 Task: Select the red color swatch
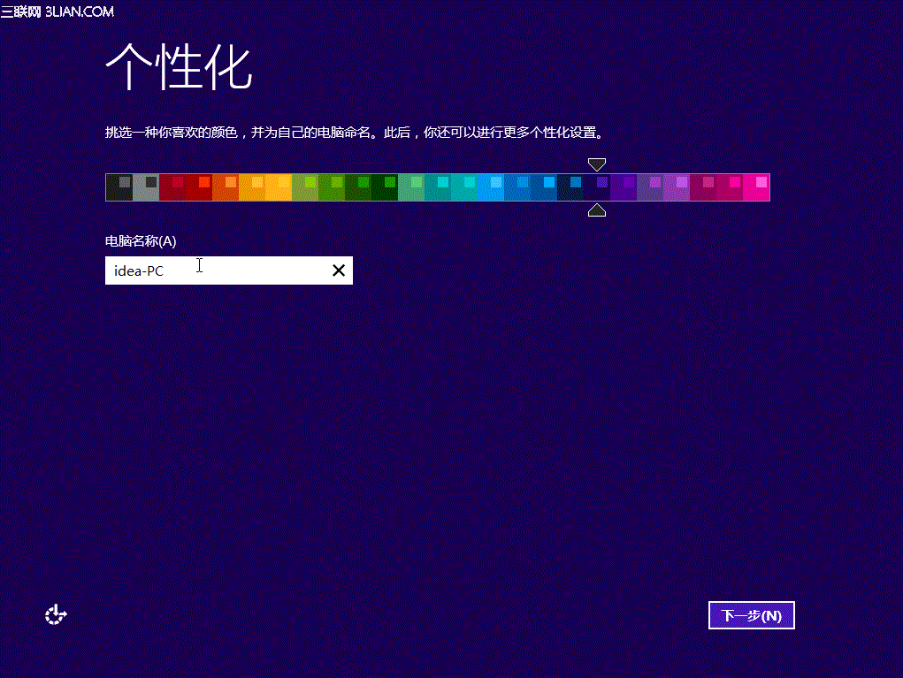[196, 187]
